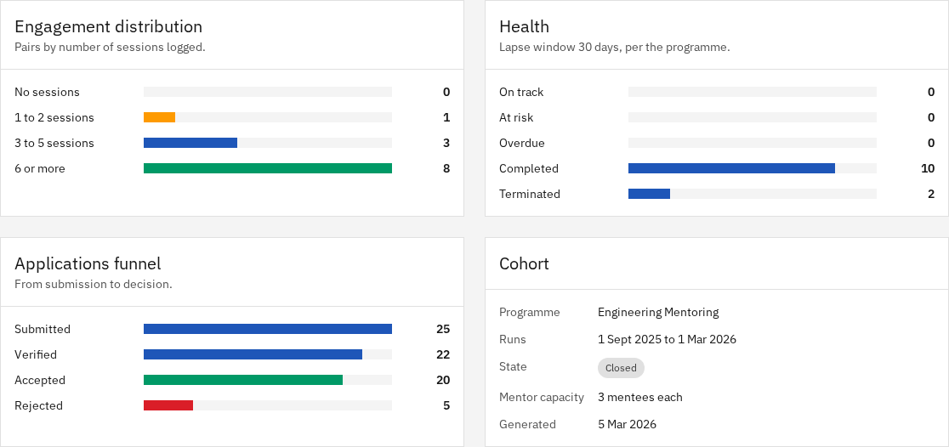Click the Terminated count 2
Image resolution: width=949 pixels, height=447 pixels.
coord(931,194)
